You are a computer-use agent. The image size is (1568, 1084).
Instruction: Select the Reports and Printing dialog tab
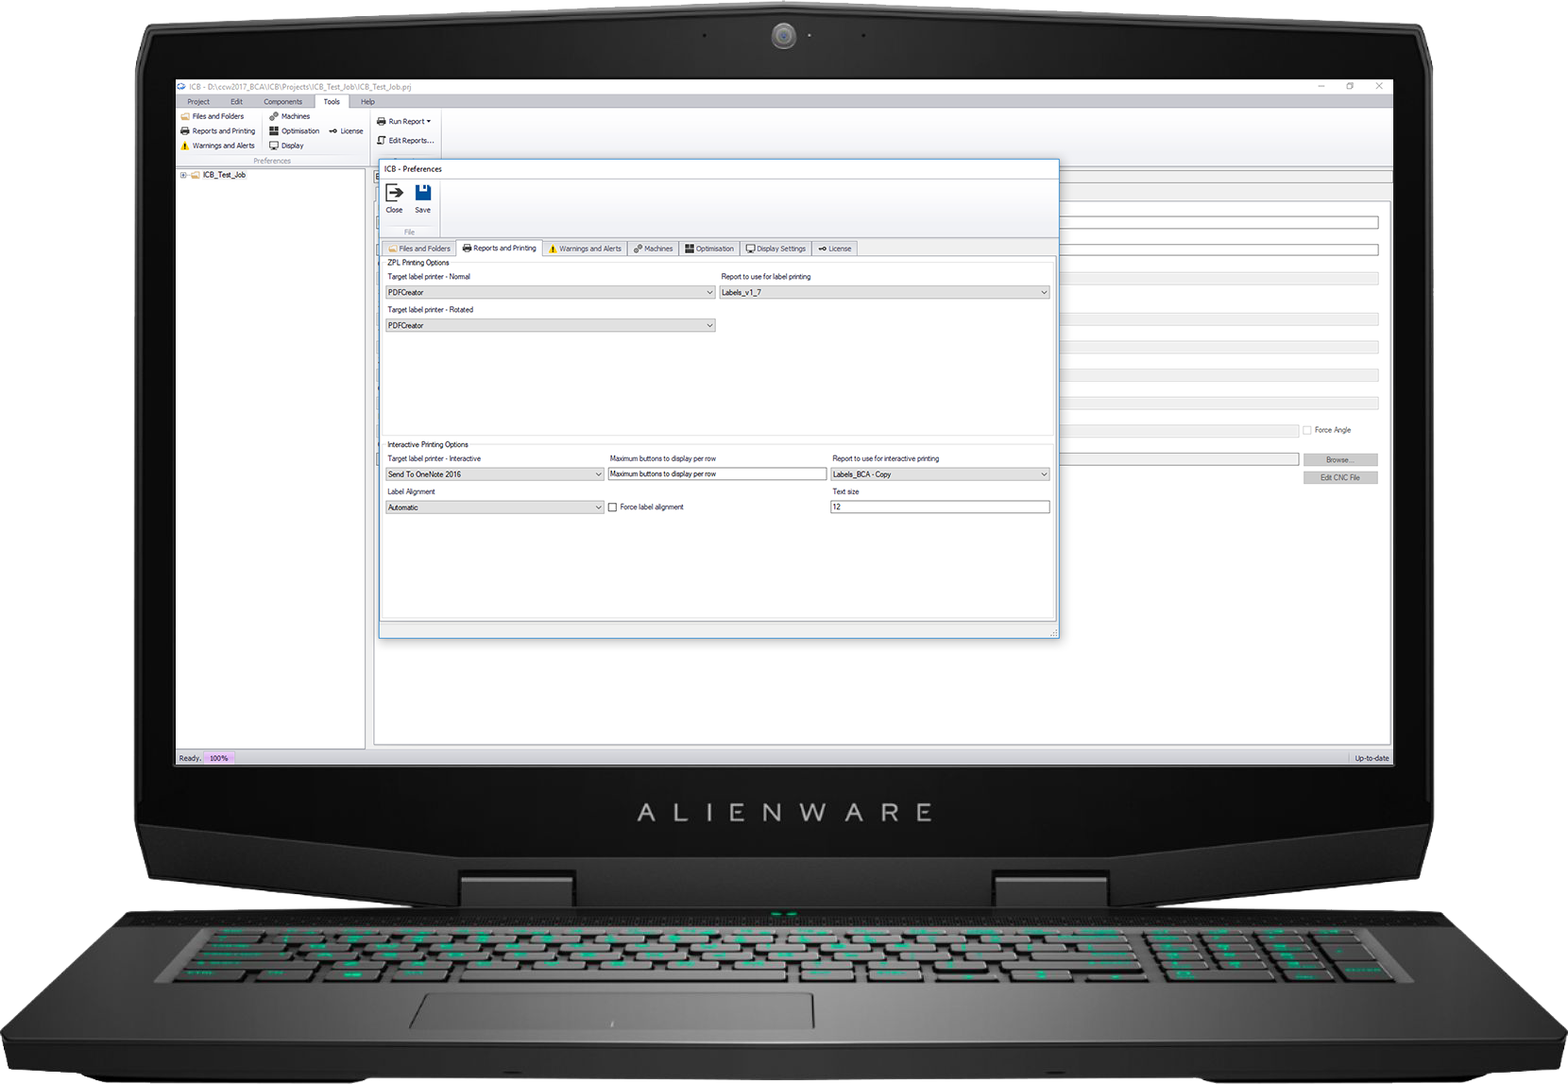[x=500, y=249]
